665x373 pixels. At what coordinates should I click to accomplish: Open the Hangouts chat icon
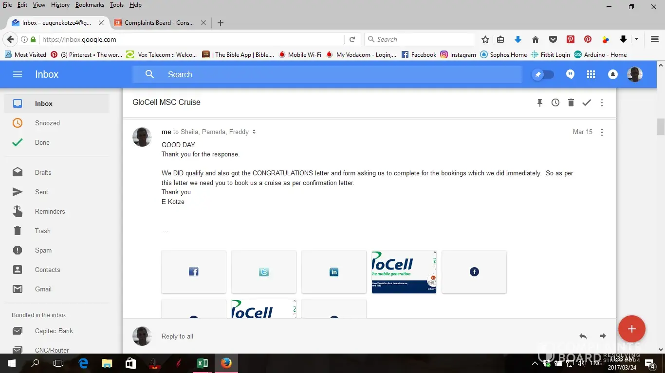pos(570,74)
